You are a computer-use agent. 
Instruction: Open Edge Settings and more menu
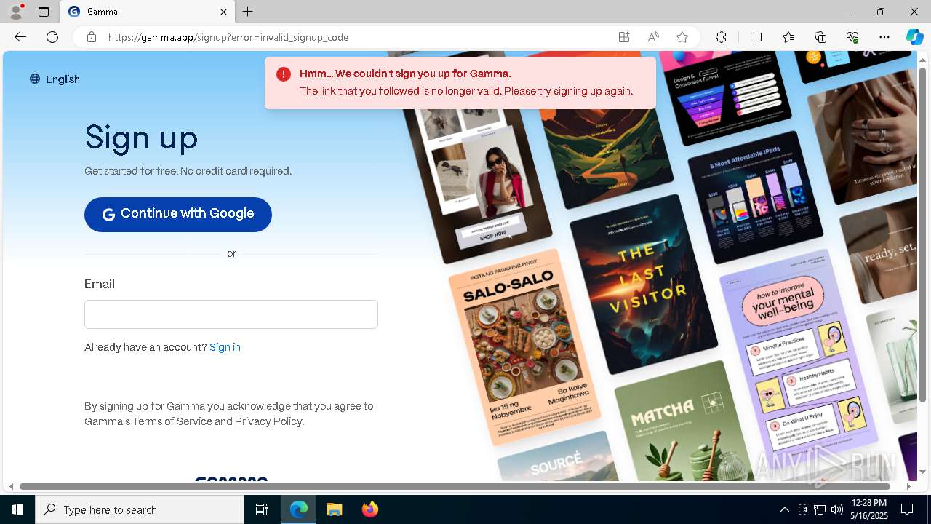tap(884, 37)
